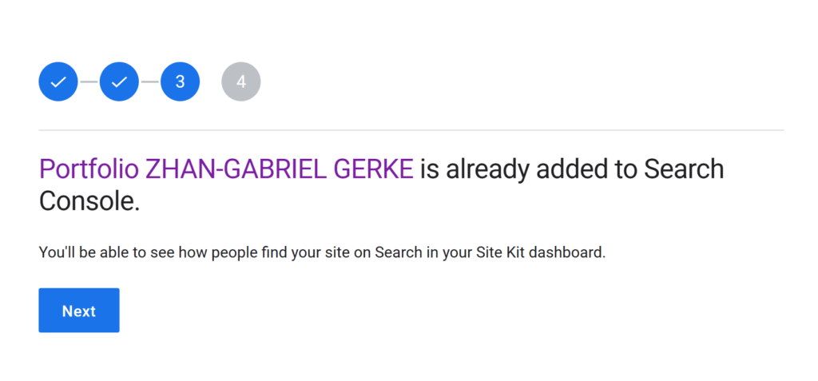Click the blank gap between steps 3 and 4
Image resolution: width=818 pixels, height=381 pixels.
click(211, 81)
